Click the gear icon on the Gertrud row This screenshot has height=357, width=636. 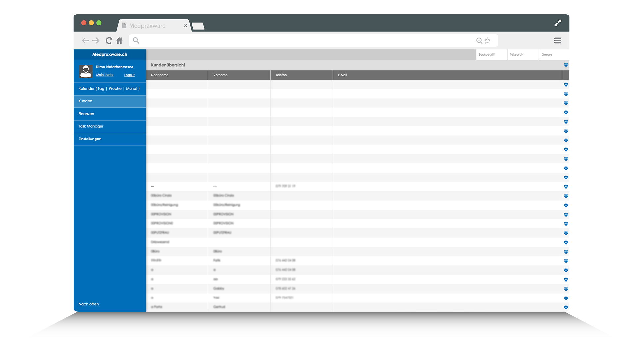pyautogui.click(x=566, y=307)
